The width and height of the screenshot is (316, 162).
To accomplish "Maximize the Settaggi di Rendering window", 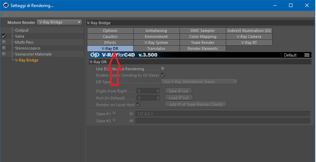I will (291, 6).
